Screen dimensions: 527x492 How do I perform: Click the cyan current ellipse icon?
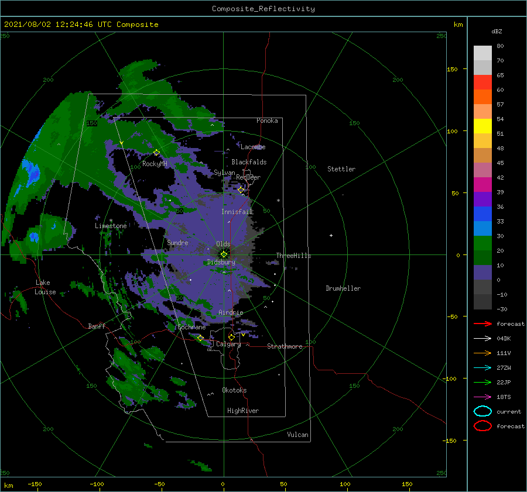coord(482,411)
